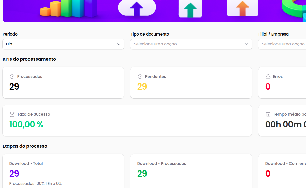Viewport: 306px width, 188px height.
Task: Click the Download • Processados value 29
Action: point(142,174)
